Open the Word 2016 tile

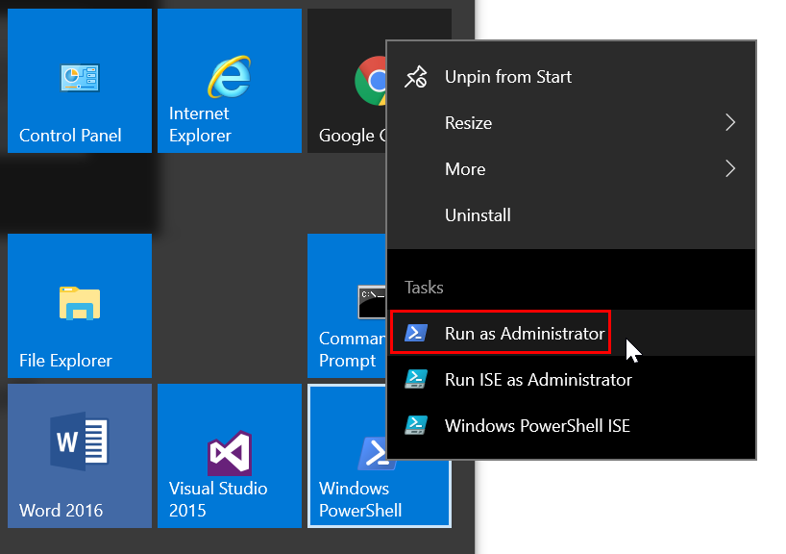pos(80,456)
